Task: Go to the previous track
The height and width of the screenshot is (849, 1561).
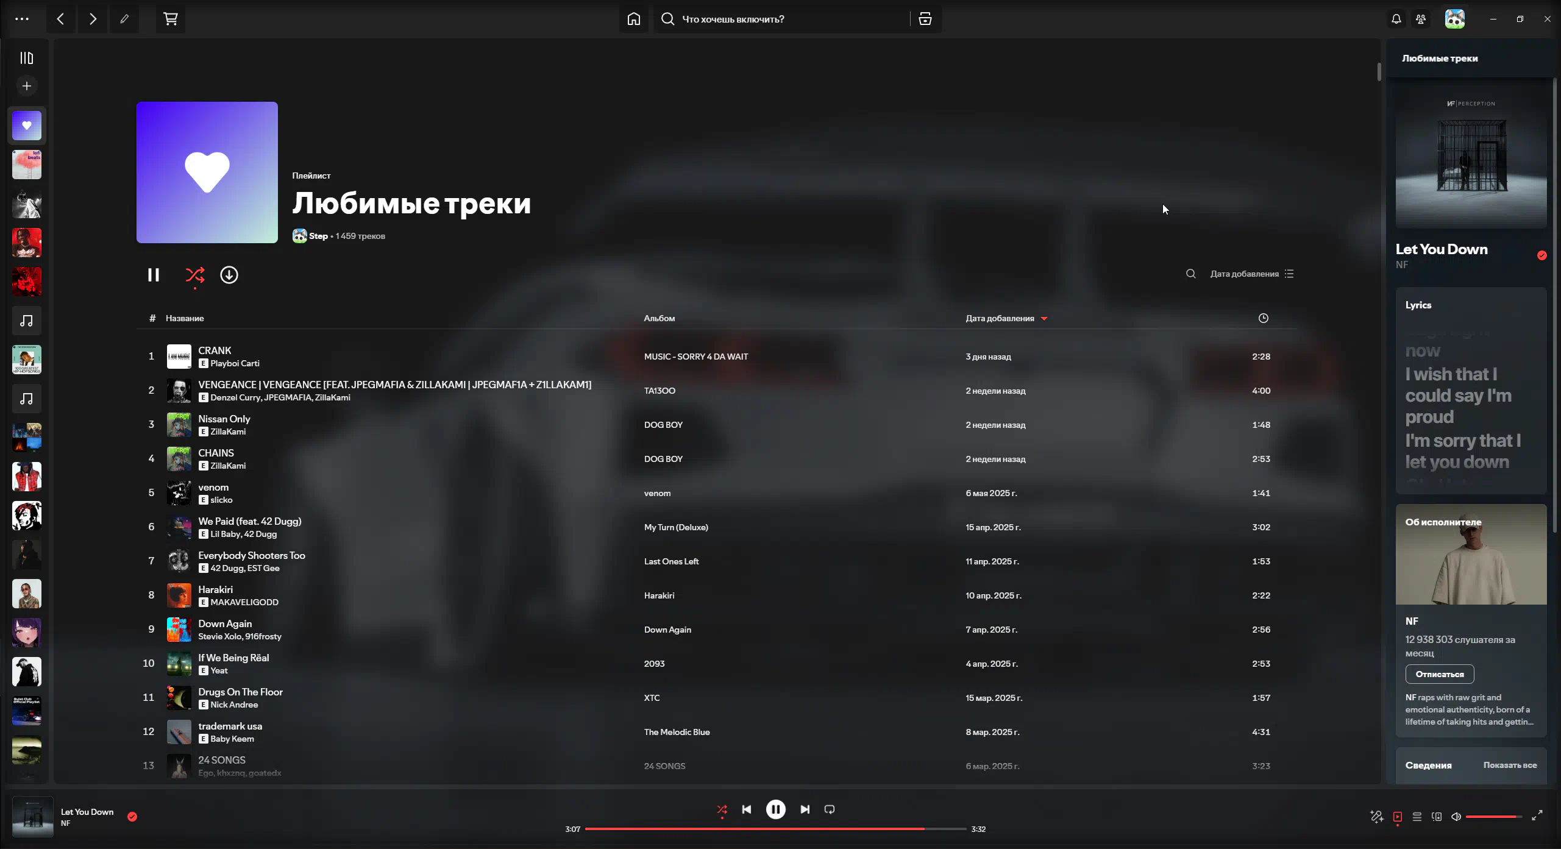Action: [x=747, y=809]
